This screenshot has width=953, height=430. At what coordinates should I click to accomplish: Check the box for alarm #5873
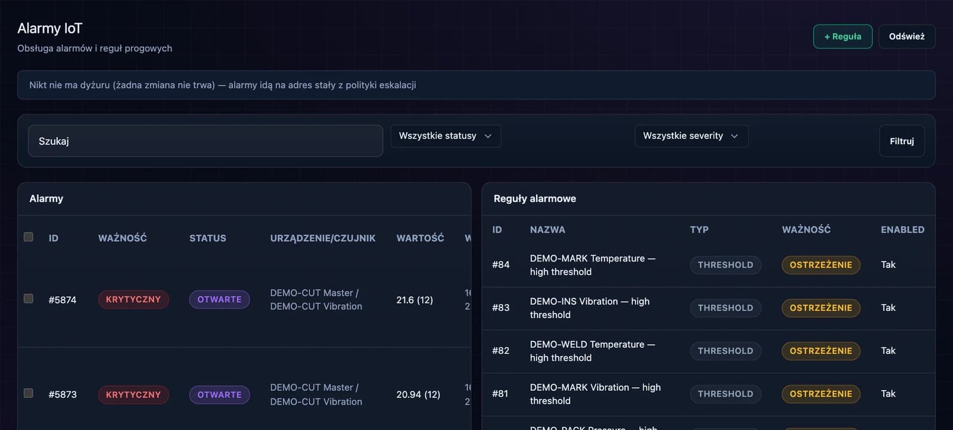28,393
